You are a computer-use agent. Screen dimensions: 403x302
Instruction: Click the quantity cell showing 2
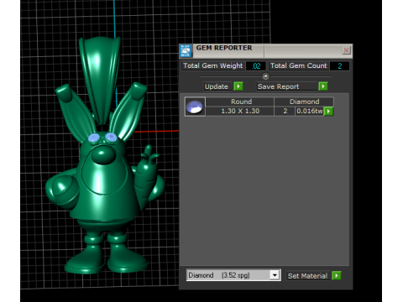(285, 111)
